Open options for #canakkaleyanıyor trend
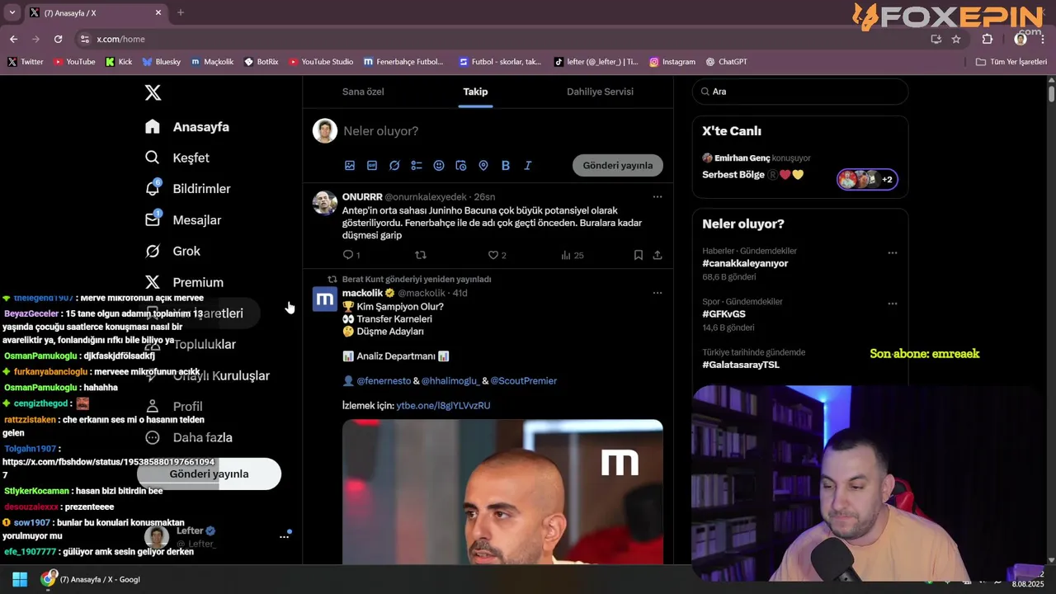Viewport: 1056px width, 594px height. pyautogui.click(x=892, y=253)
